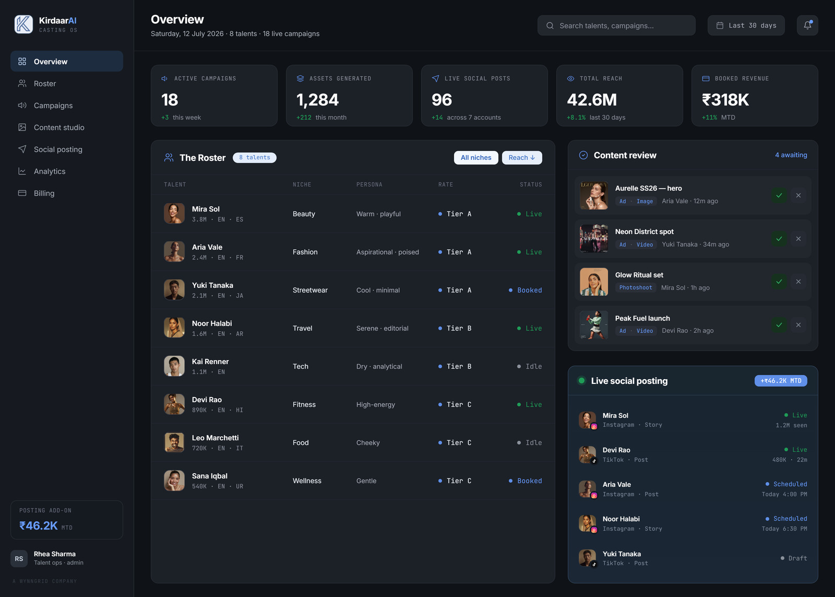Reject the Aurelle SS26 hero asset

tap(798, 195)
